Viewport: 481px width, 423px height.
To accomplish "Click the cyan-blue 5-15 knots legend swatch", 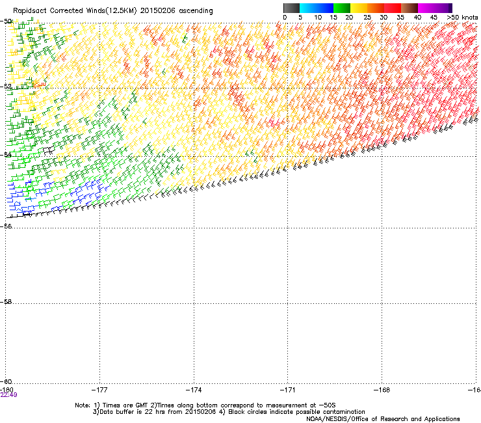I will point(317,8).
